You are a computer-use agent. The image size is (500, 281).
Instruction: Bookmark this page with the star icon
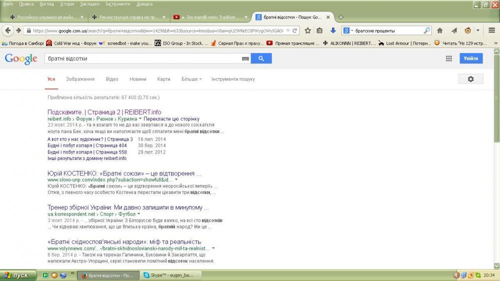click(308, 30)
